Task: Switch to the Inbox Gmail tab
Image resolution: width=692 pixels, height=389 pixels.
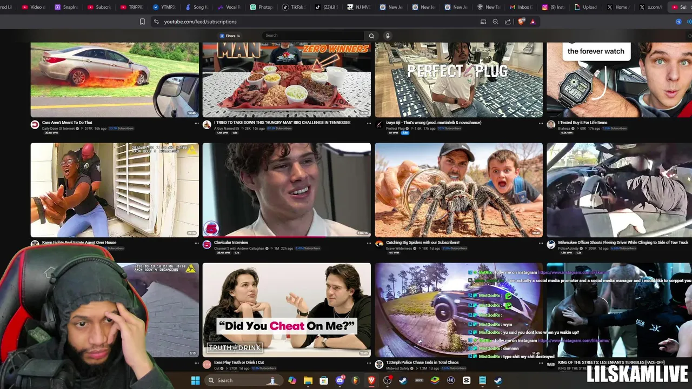Action: (x=521, y=7)
